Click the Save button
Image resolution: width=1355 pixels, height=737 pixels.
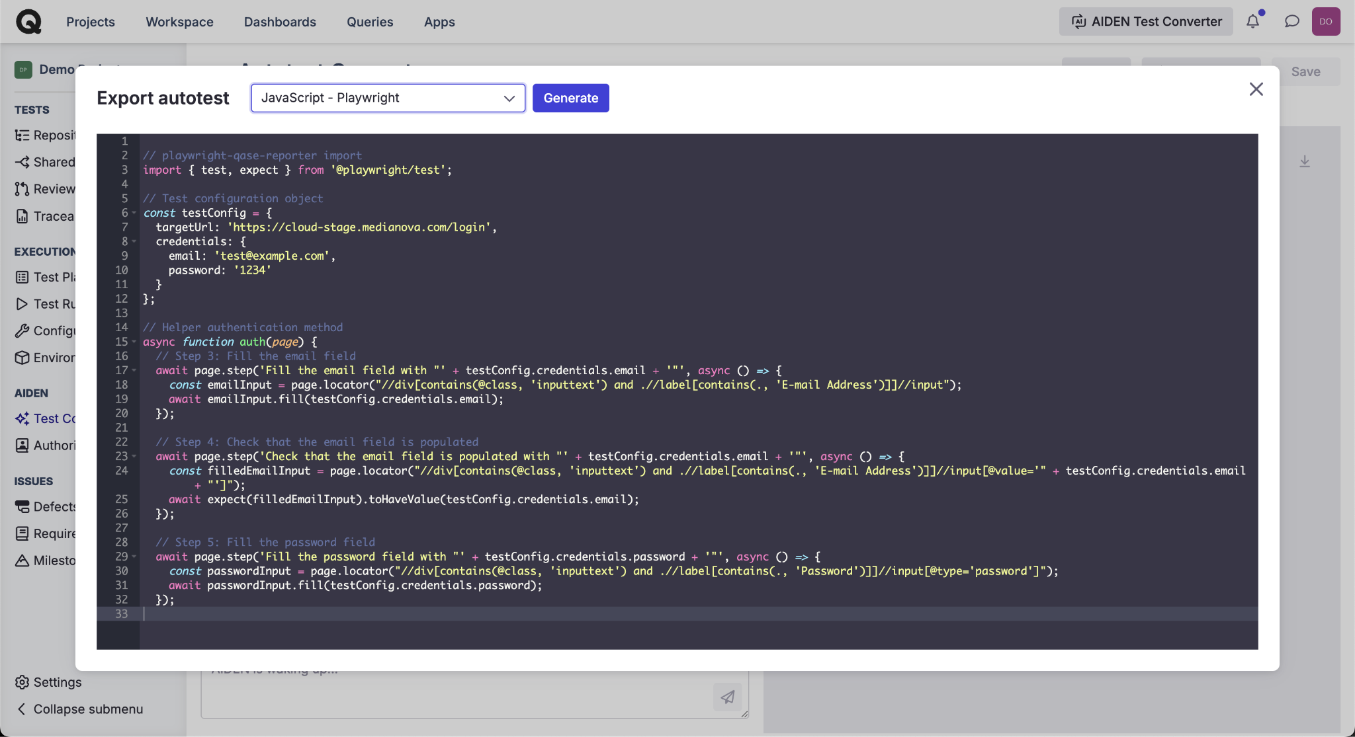(x=1306, y=71)
